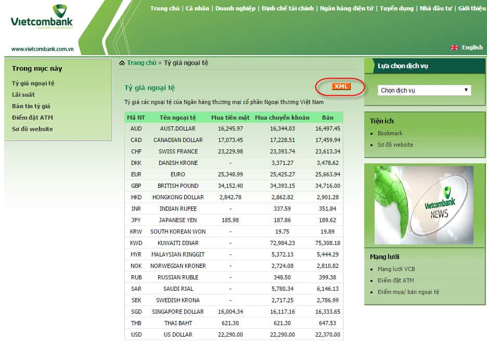487x347 pixels.
Task: Click SGD cash buy rate 16,004.34
Action: click(230, 312)
